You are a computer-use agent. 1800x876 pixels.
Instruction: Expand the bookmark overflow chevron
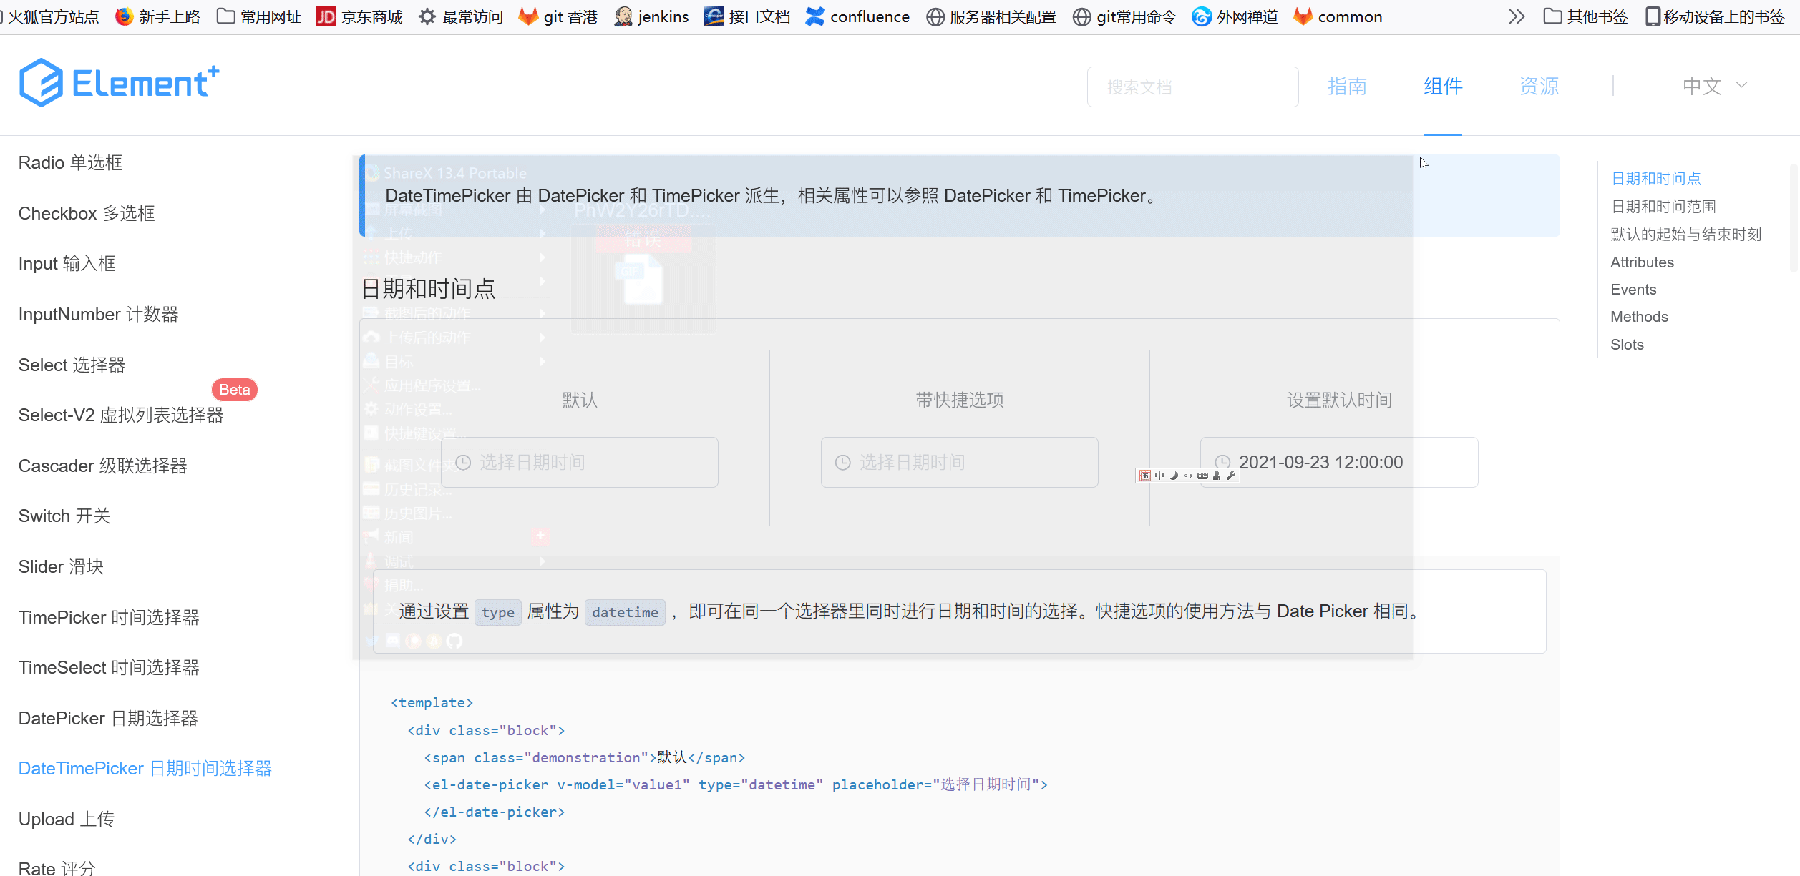(x=1515, y=16)
